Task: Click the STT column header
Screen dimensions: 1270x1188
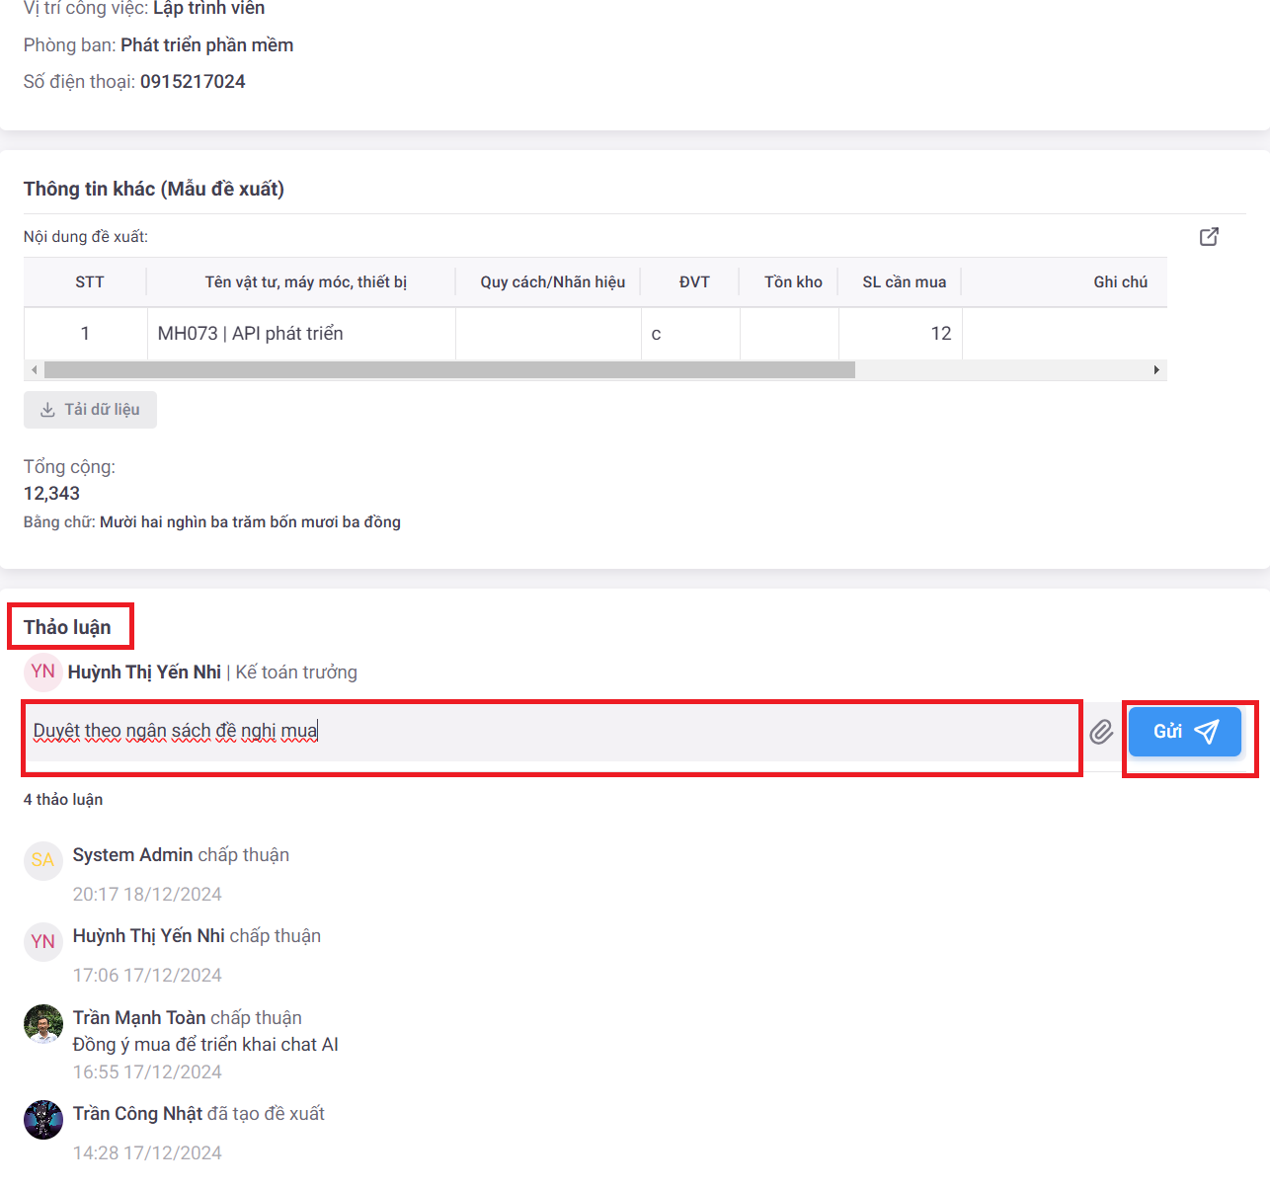Action: coord(89,282)
